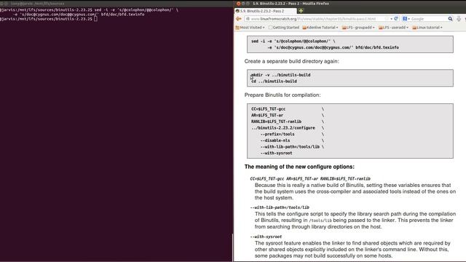Click italic '--with-sysroot' definition term

pyautogui.click(x=266, y=237)
